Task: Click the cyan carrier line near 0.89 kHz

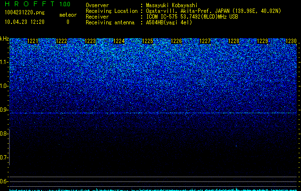Action: (153, 113)
